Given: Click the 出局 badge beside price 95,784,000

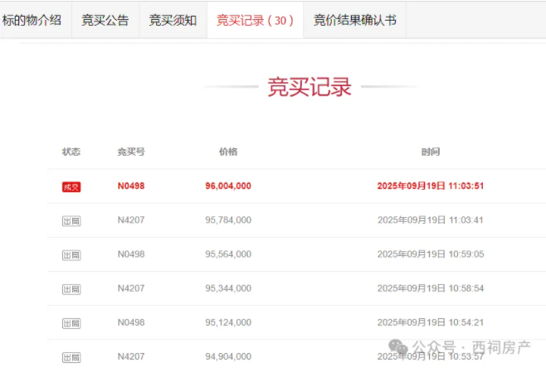Looking at the screenshot, I should 71,220.
